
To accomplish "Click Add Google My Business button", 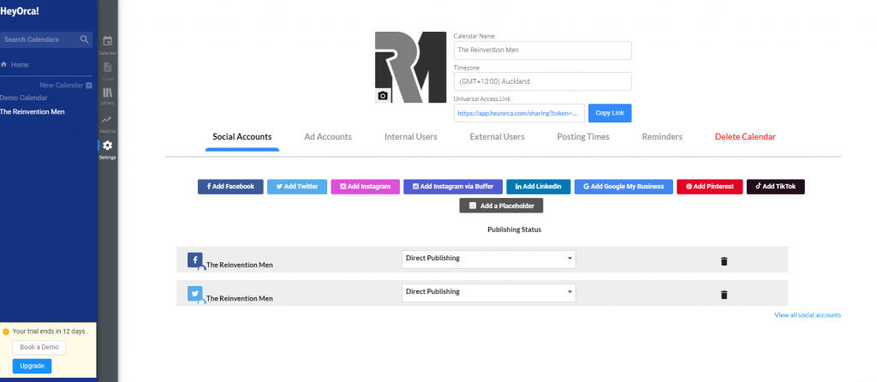I will tap(623, 187).
